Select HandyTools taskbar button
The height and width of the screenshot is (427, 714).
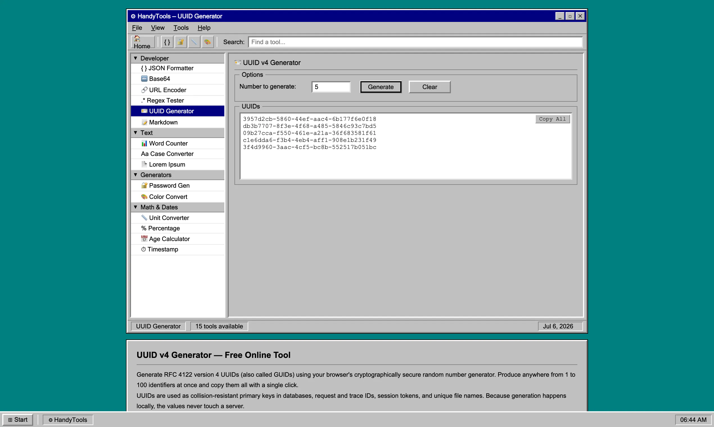68,420
